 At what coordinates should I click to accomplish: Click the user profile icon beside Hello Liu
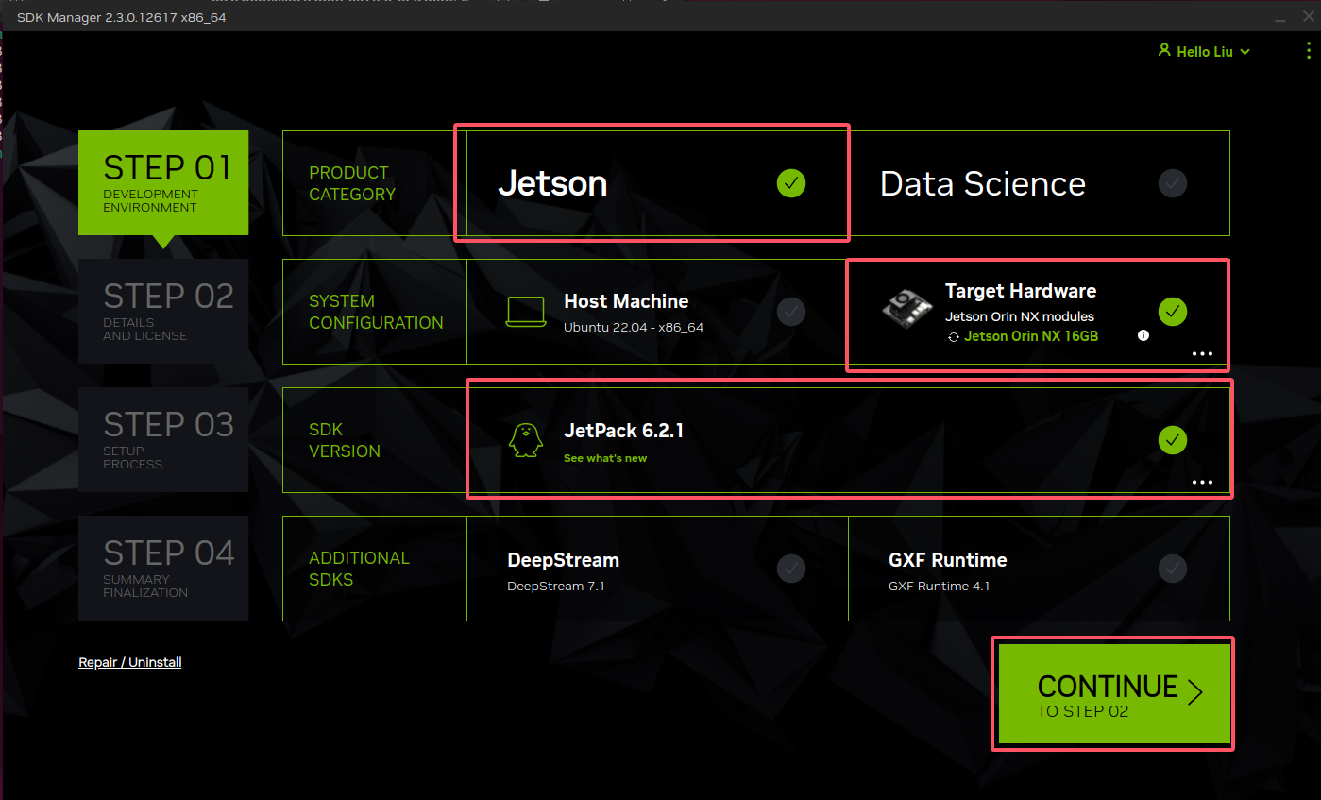click(1164, 51)
